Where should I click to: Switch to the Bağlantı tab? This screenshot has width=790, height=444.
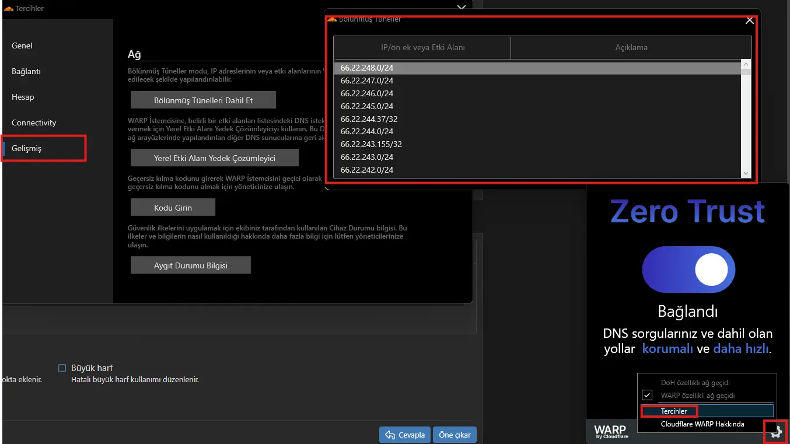[x=26, y=71]
